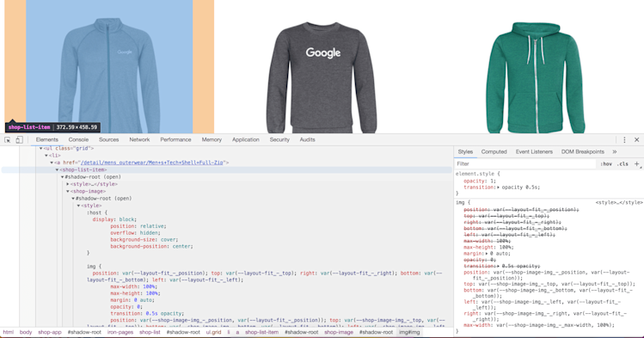644x338 pixels.
Task: Toggle the .cls class editor button
Action: tap(623, 164)
